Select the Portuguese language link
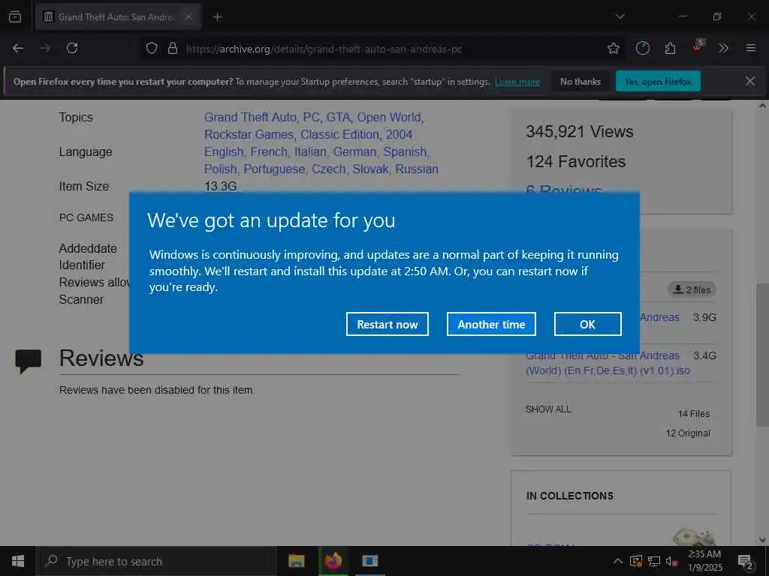The image size is (769, 576). pyautogui.click(x=274, y=169)
